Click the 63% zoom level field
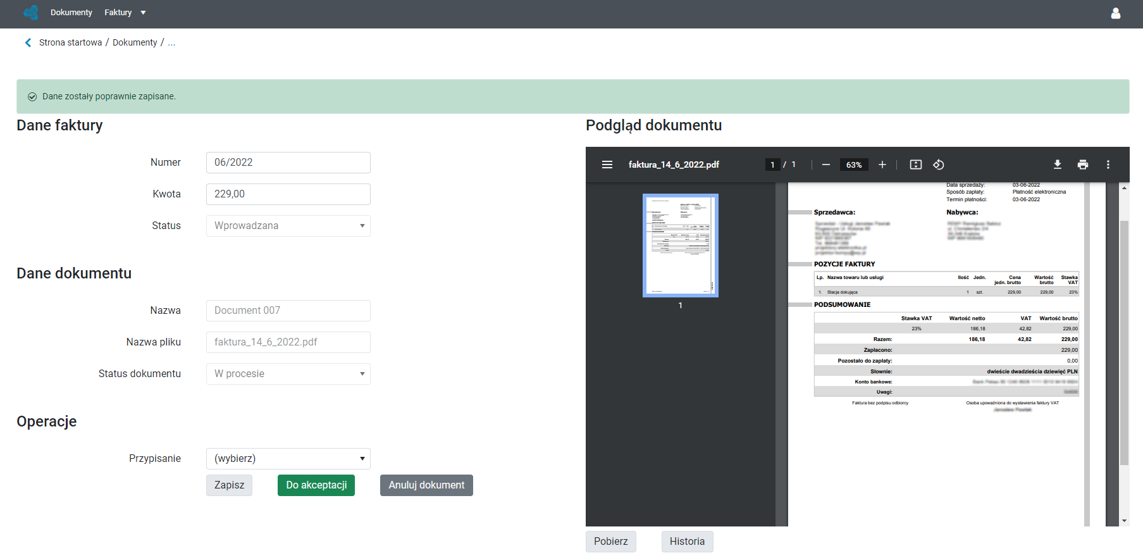 [x=854, y=165]
